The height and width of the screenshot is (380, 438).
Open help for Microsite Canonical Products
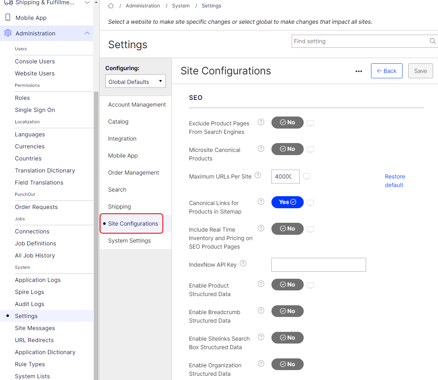[x=261, y=148]
